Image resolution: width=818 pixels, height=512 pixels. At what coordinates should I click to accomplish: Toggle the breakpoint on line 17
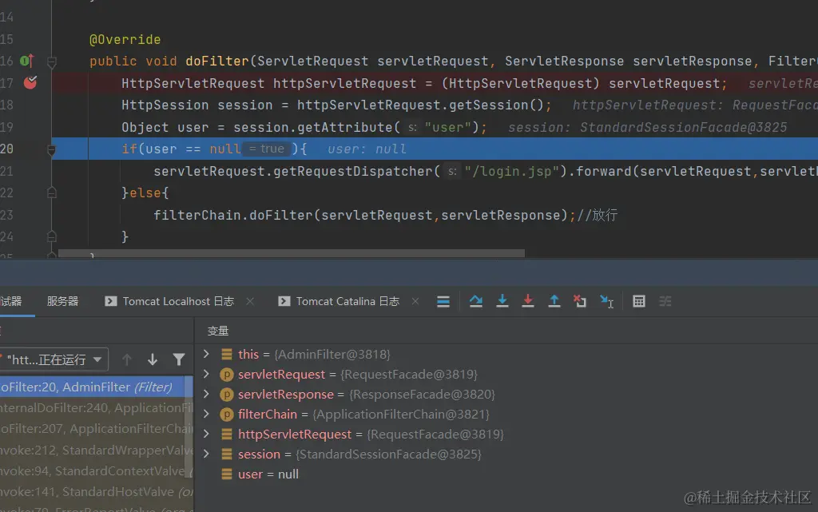pyautogui.click(x=30, y=82)
